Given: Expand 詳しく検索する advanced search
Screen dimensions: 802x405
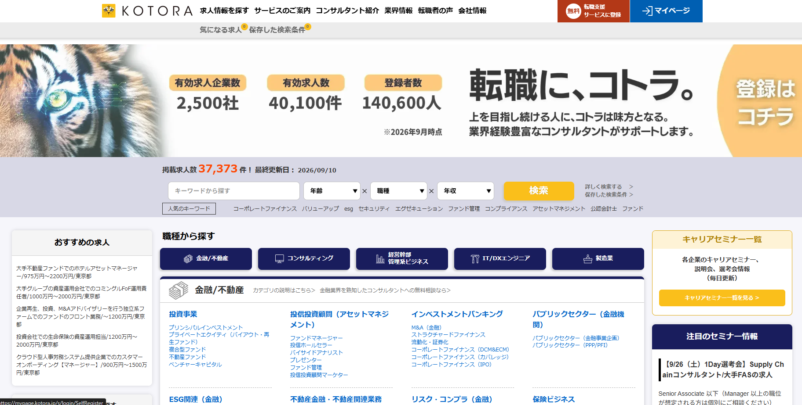Looking at the screenshot, I should pyautogui.click(x=609, y=187).
